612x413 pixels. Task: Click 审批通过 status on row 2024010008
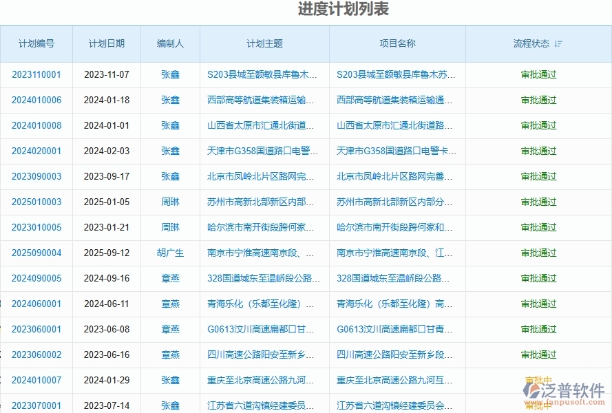(x=539, y=125)
